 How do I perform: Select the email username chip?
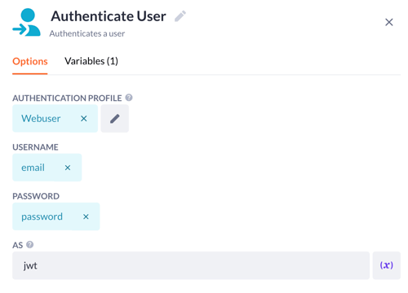(33, 168)
